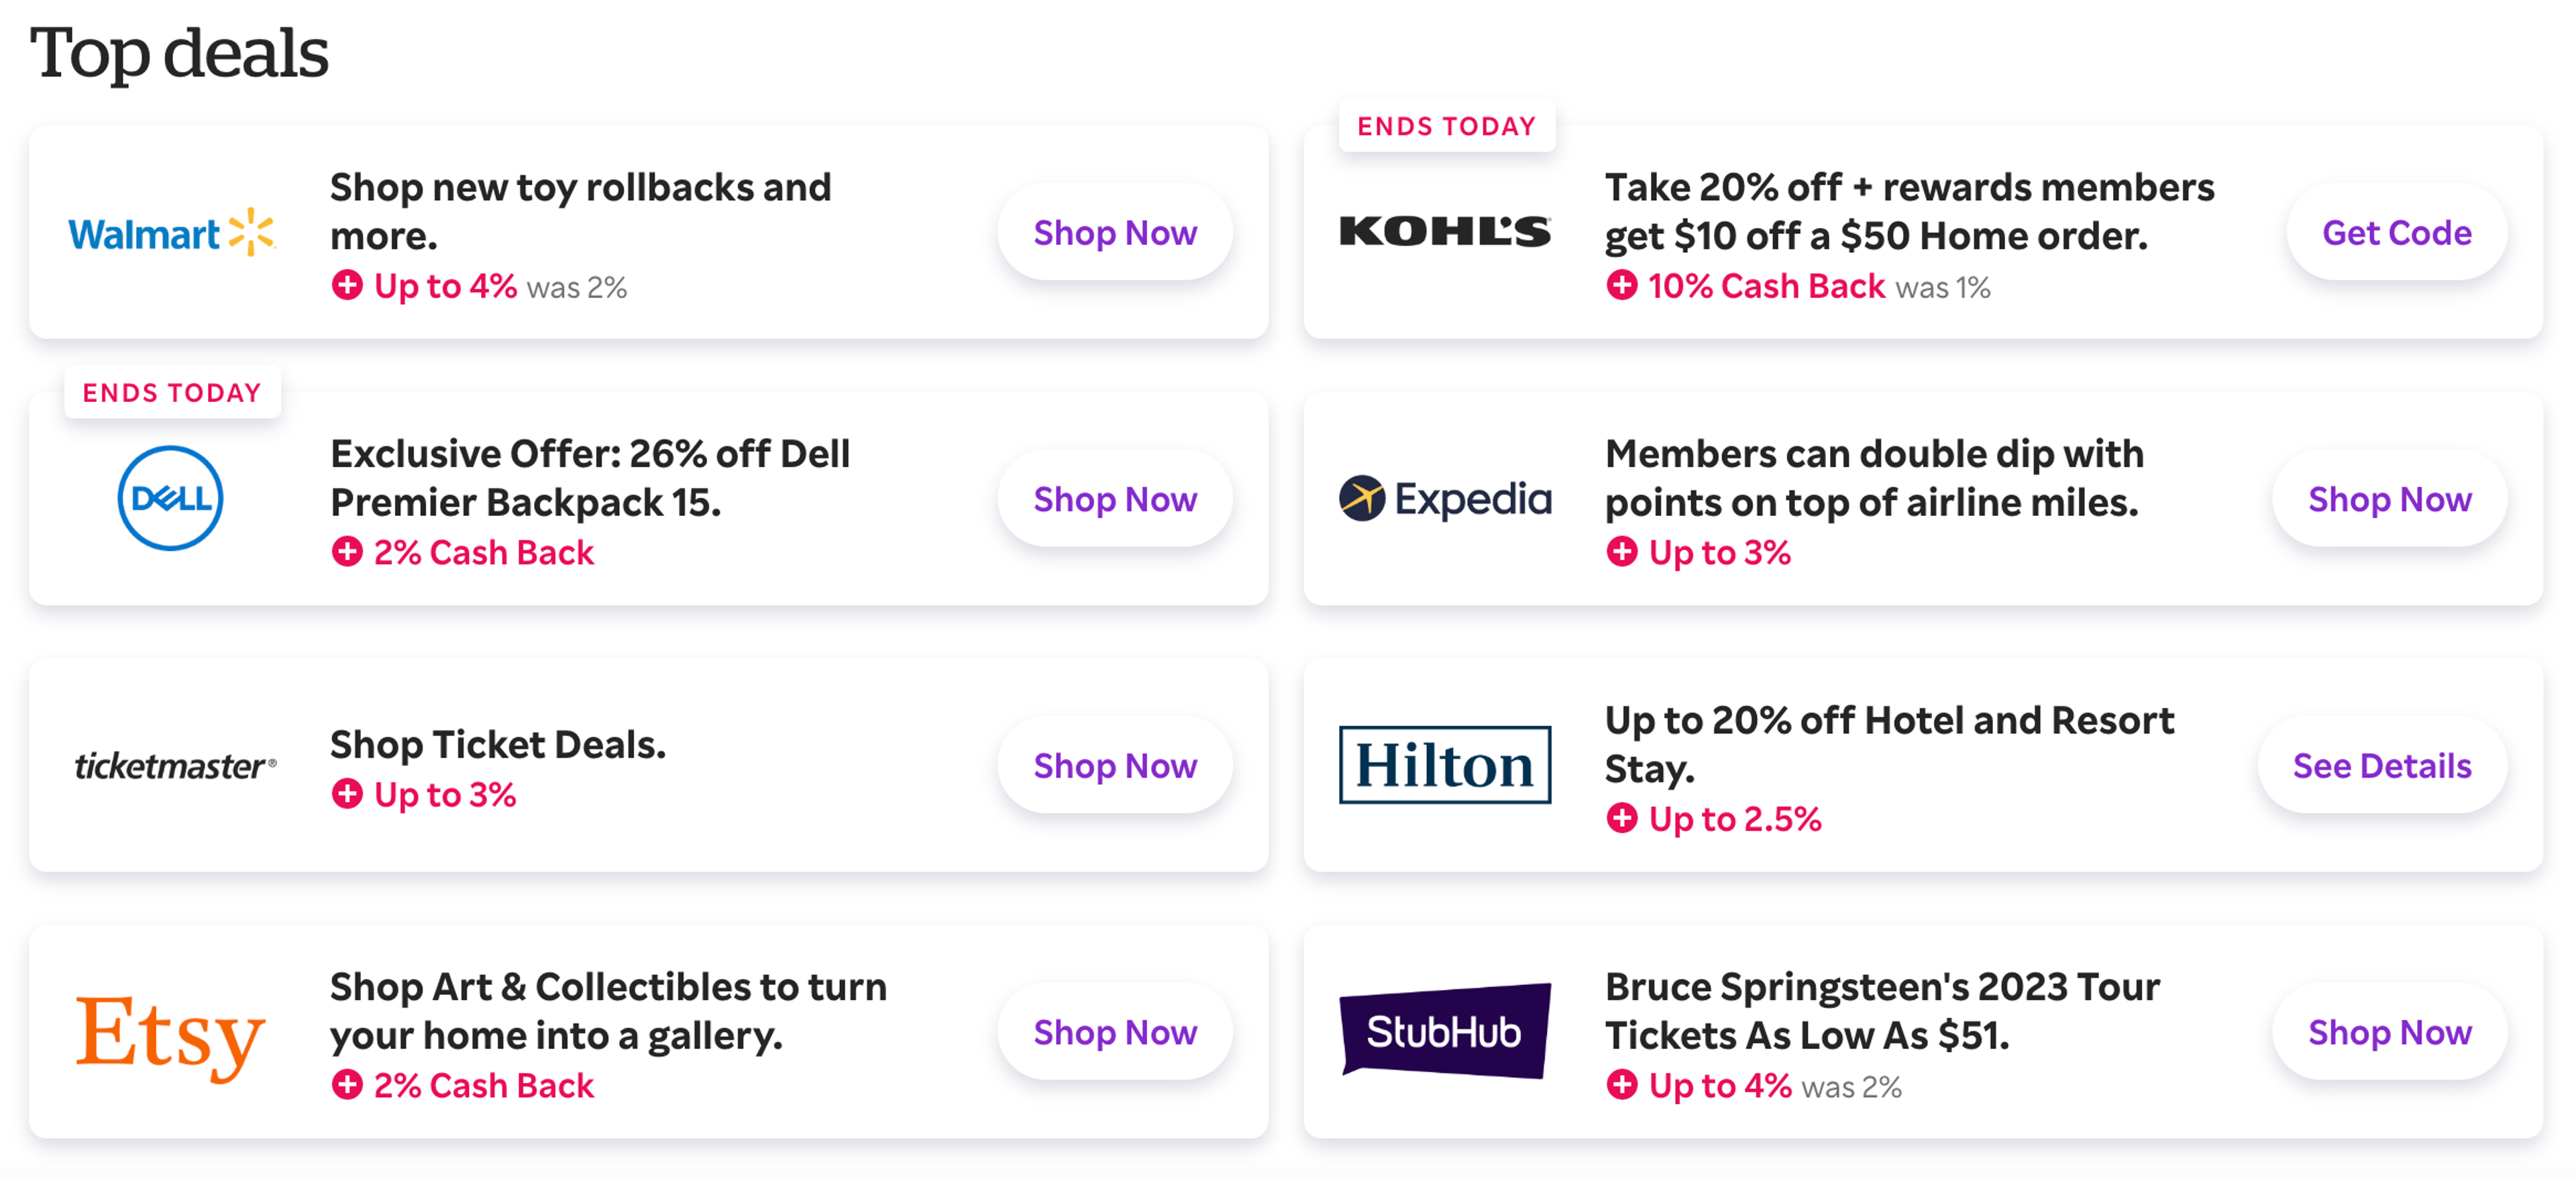Click the Kohl's logo
This screenshot has height=1179, width=2576.
[x=1445, y=232]
